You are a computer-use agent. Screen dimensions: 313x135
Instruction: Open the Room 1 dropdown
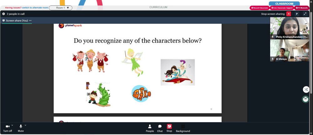point(60,8)
